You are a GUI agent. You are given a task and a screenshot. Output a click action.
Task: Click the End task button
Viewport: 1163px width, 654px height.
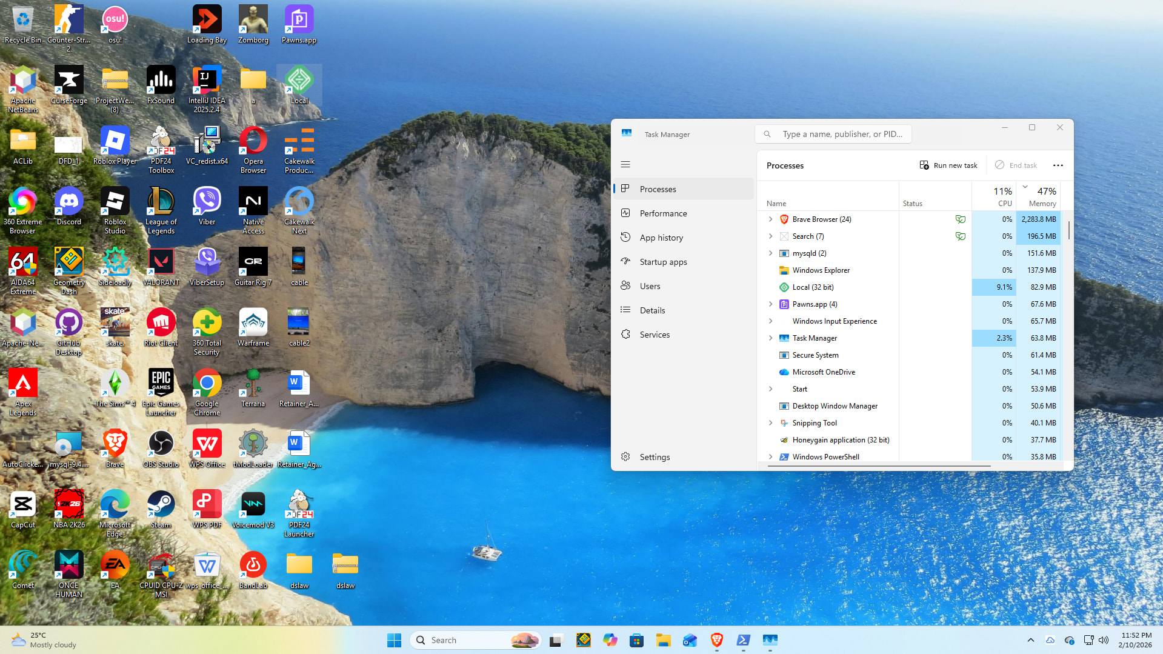1016,165
